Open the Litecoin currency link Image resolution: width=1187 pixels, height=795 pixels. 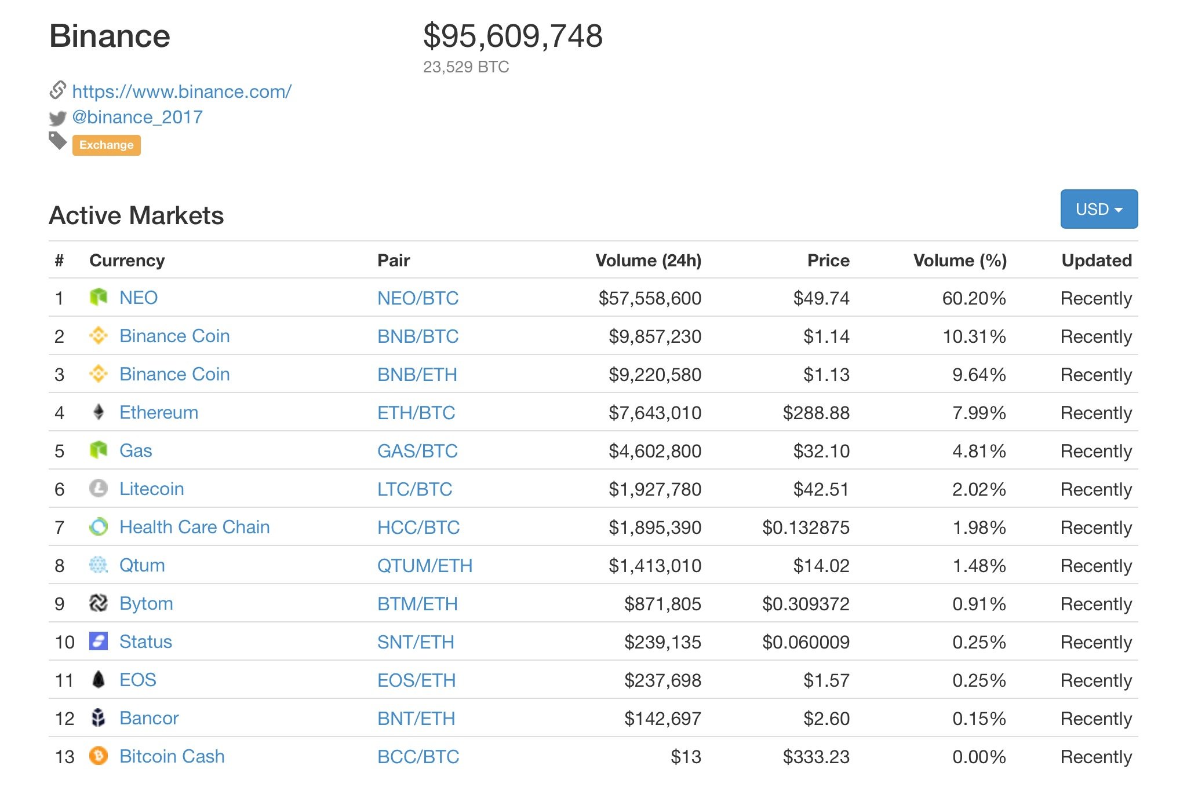152,489
